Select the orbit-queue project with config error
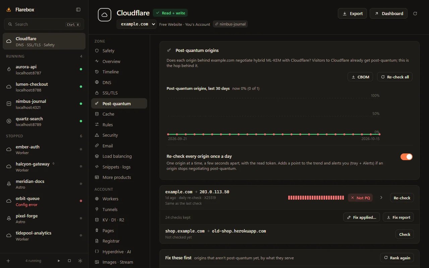The height and width of the screenshot is (268, 429). 44,201
